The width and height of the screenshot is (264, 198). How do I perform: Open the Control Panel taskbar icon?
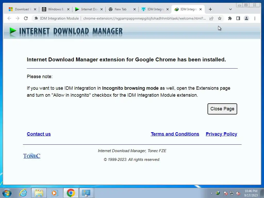tap(86, 193)
